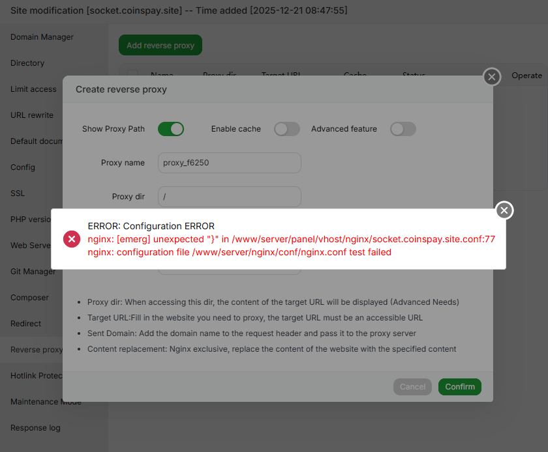Close the configuration error popup

point(504,210)
